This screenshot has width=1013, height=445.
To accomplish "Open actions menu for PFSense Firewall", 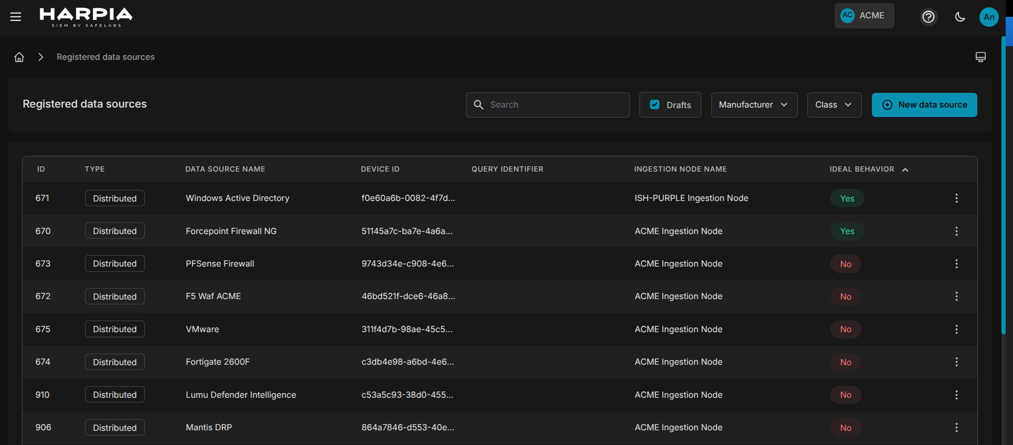I will [956, 263].
